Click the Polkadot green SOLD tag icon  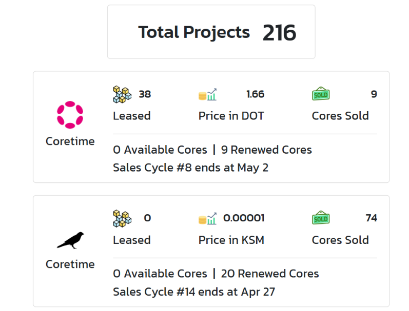pos(321,94)
